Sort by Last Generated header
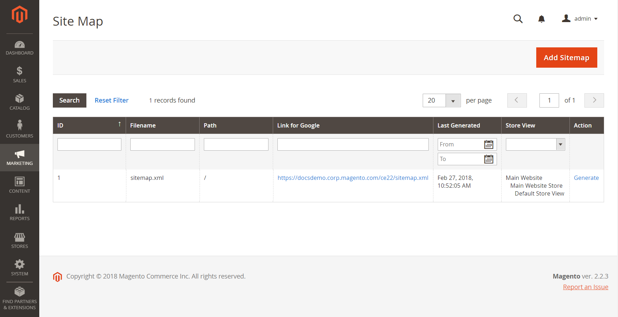Screen dimensions: 618x317 pyautogui.click(x=467, y=125)
